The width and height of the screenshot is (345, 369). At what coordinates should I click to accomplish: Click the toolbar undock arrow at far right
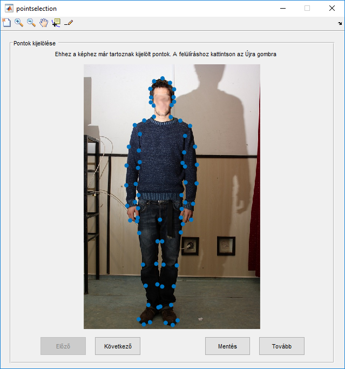point(340,24)
